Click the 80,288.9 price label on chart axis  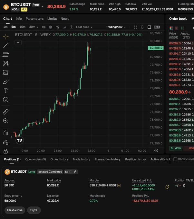pyautogui.click(x=156, y=48)
